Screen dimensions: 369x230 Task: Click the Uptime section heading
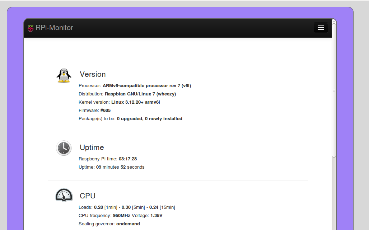click(92, 147)
